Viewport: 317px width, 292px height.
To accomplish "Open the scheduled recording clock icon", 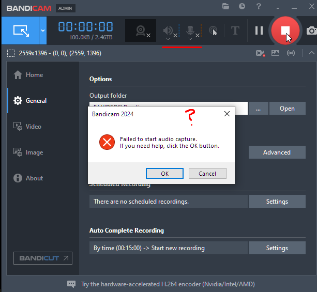I will pyautogui.click(x=242, y=6).
